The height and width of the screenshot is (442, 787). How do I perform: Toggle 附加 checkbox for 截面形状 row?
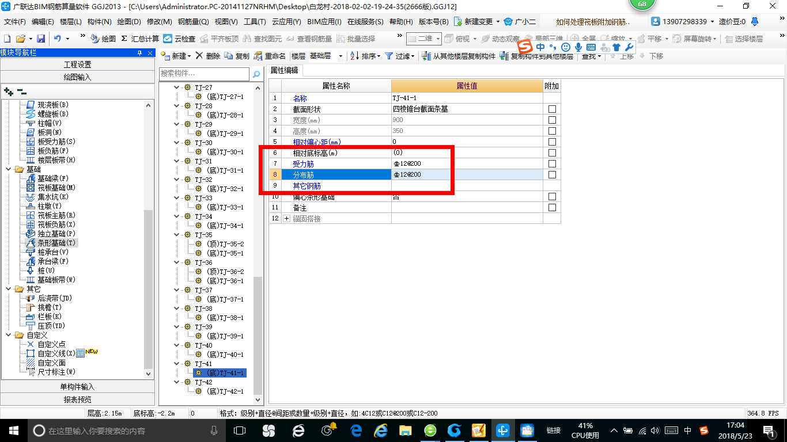pos(552,109)
